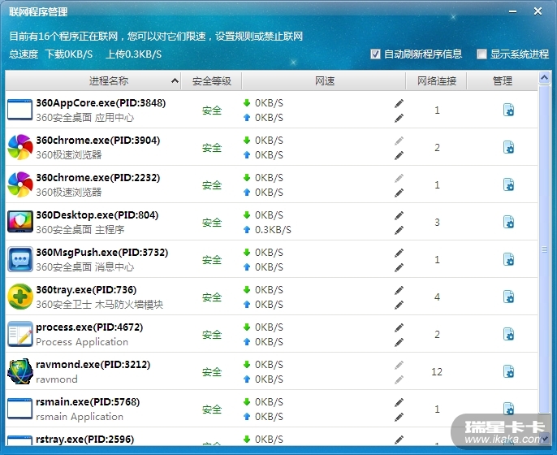This screenshot has width=557, height=455.
Task: Edit upload speed limit for 360tray.exe
Action: point(399,305)
